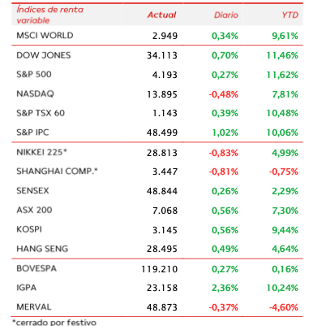This screenshot has height=326, width=313.
Task: Select the KOSPI daily change 0,56%
Action: click(x=225, y=230)
